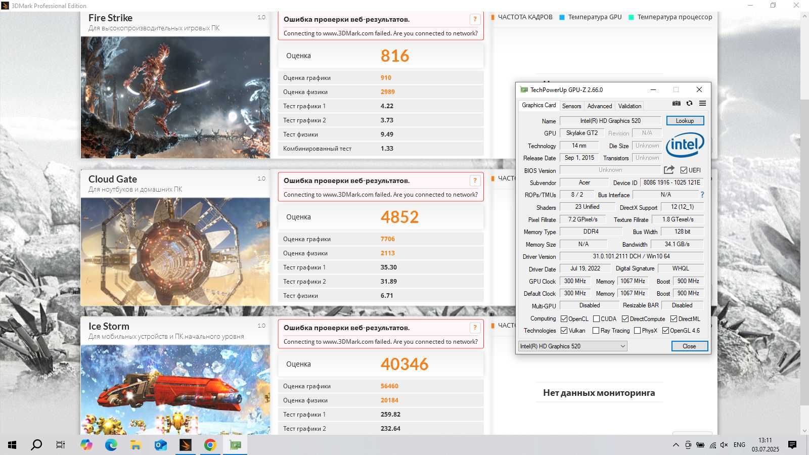
Task: Switch to the Graphics Card tab
Action: pyautogui.click(x=538, y=105)
